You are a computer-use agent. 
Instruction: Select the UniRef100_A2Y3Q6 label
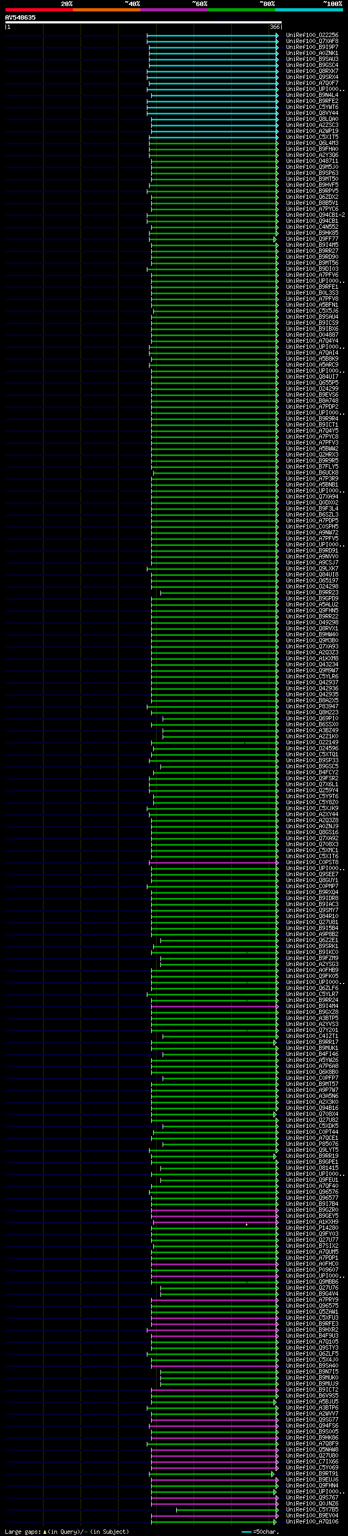pos(312,155)
